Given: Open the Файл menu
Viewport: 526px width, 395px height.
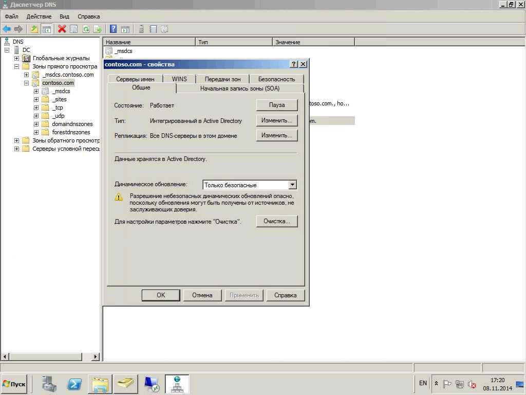Looking at the screenshot, I should (11, 16).
